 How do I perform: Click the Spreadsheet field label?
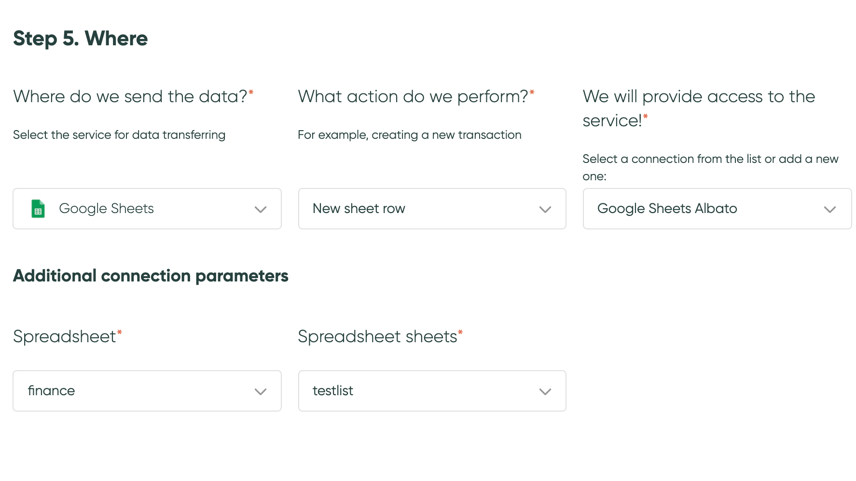[68, 336]
